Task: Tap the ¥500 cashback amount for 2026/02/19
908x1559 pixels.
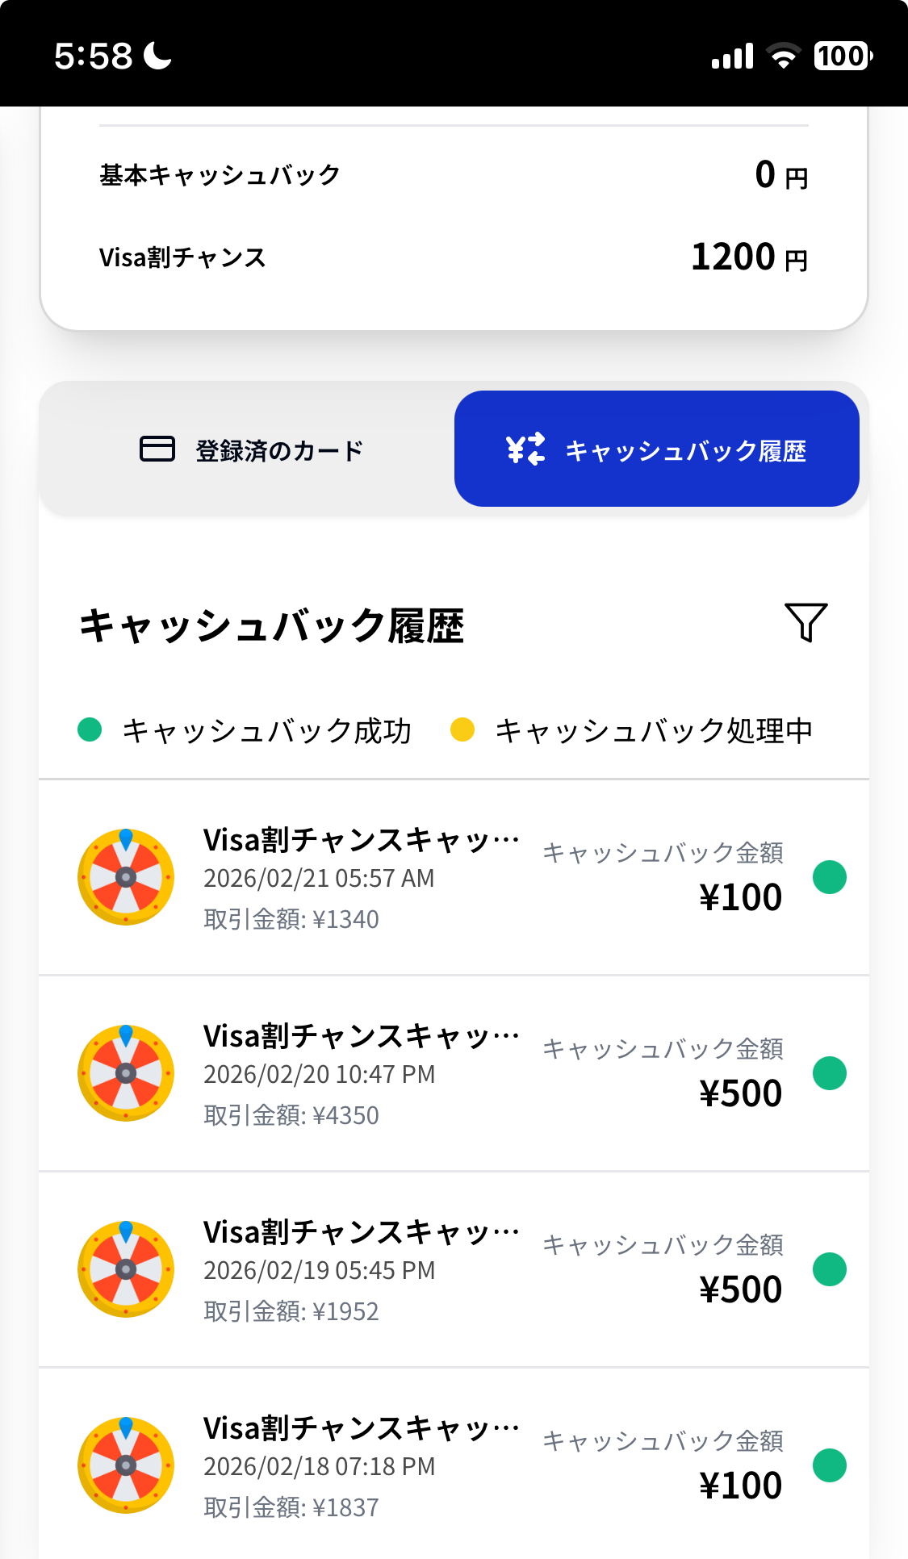Action: (740, 1289)
